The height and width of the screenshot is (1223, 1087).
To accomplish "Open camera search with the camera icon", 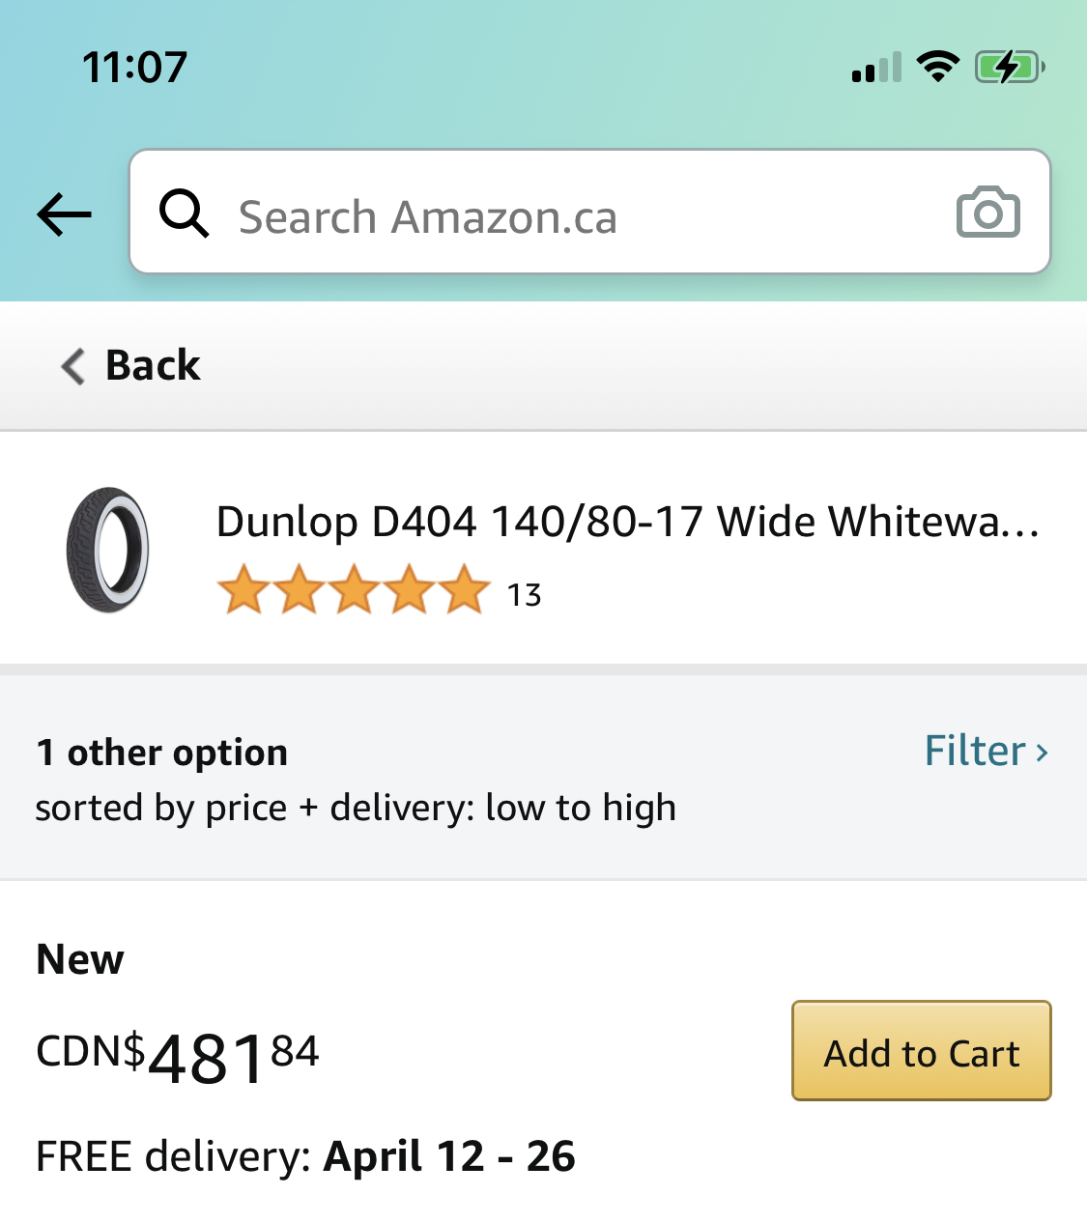I will coord(987,212).
